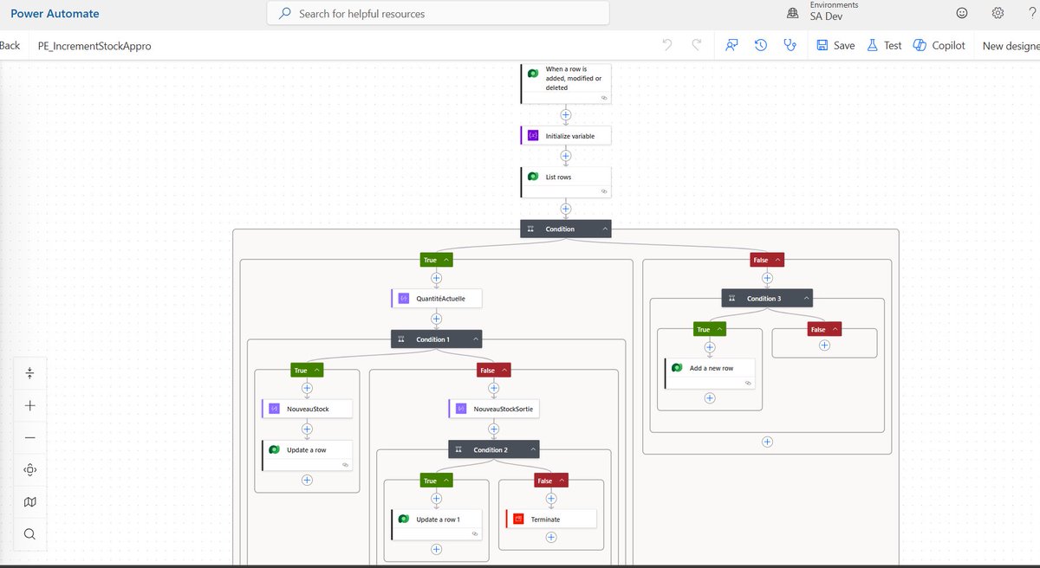Toggle the Minimap icon

tap(30, 502)
